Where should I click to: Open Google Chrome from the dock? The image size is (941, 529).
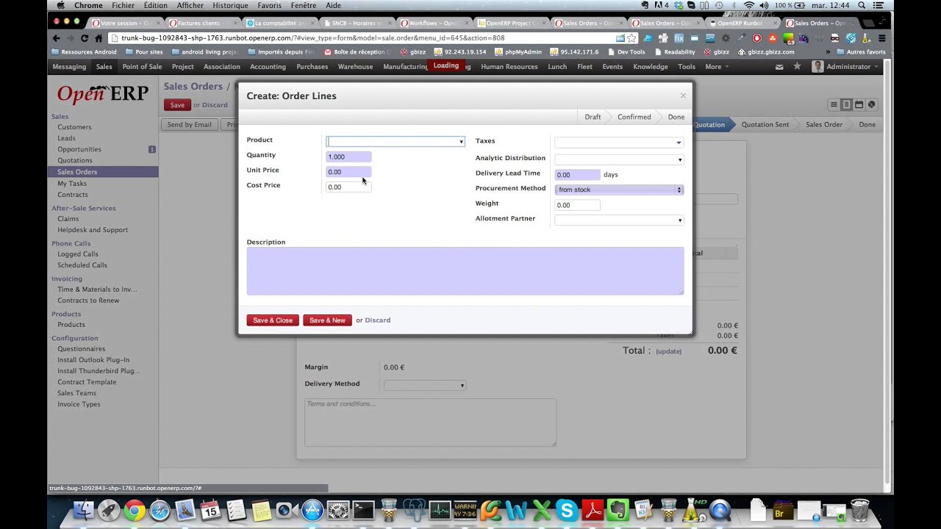tap(135, 510)
